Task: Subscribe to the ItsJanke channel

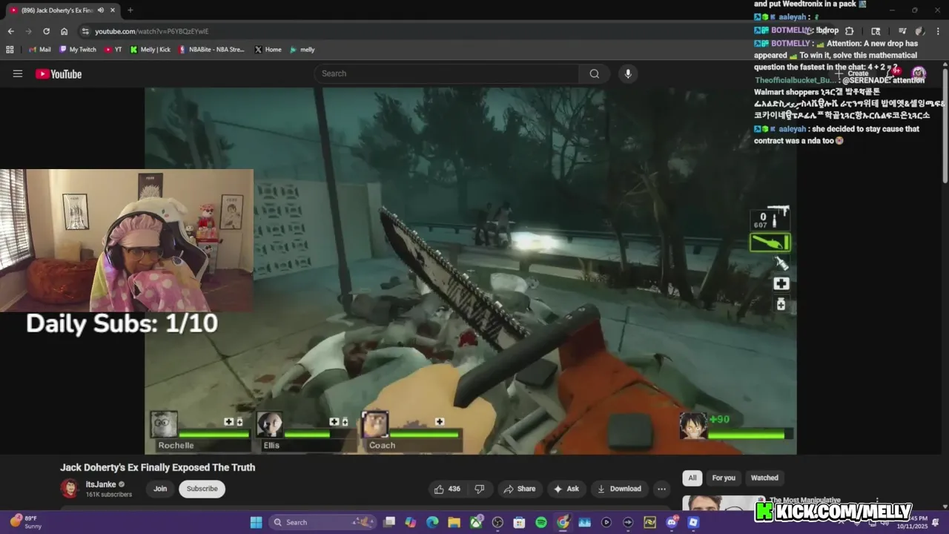Action: pos(202,489)
